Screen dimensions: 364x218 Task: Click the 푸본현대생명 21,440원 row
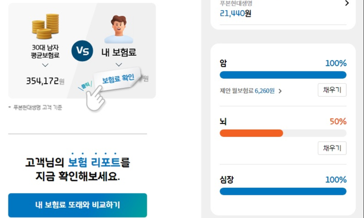tap(283, 10)
